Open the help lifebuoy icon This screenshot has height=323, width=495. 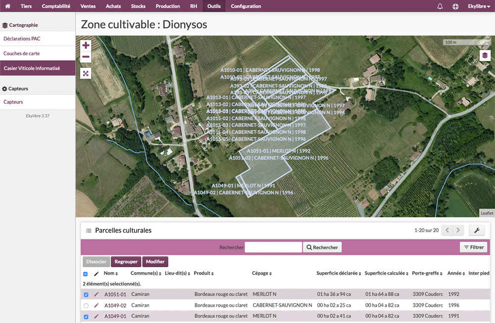[x=455, y=6]
